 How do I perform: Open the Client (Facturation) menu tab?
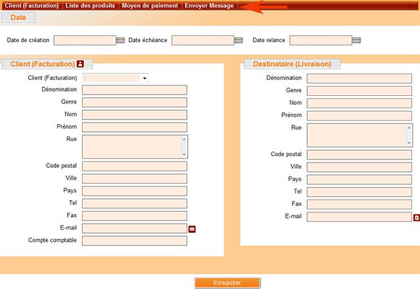point(31,6)
